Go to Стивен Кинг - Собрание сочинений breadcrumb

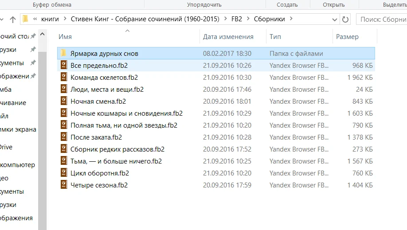coord(145,19)
